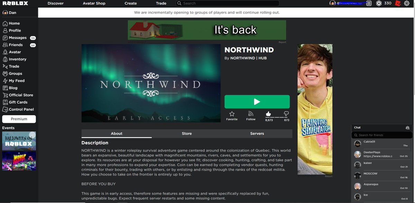Image resolution: width=415 pixels, height=203 pixels.
Task: Open Inventory from the sidebar
Action: [x=15, y=59]
